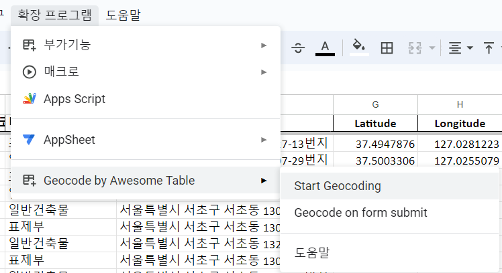This screenshot has width=502, height=273.
Task: Select column H header
Action: (460, 105)
